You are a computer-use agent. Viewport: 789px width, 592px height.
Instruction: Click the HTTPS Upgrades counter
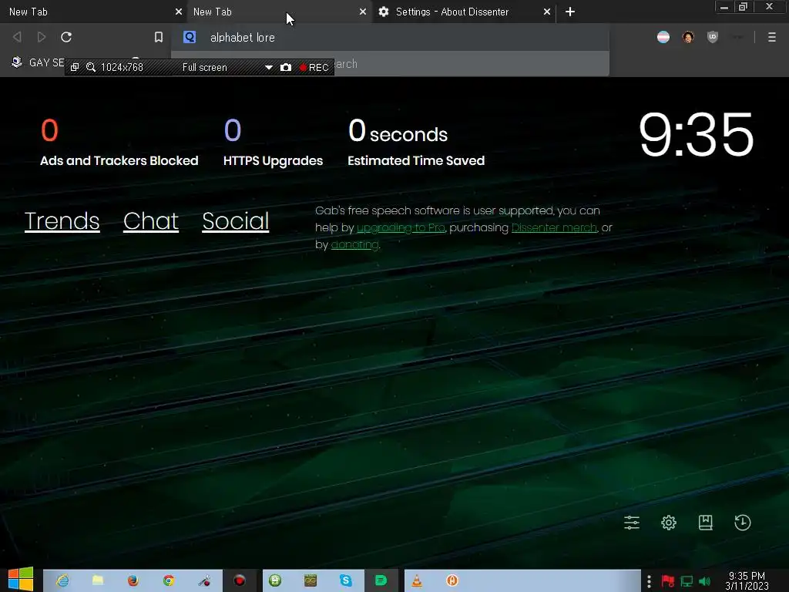(x=273, y=143)
